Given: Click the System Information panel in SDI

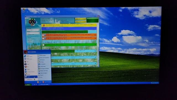Looking at the screenshot, I should [47, 20].
